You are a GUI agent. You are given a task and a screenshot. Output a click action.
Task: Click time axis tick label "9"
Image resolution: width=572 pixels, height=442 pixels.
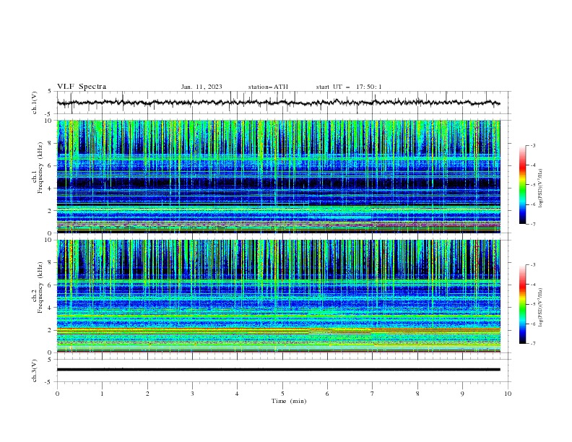tap(462, 394)
